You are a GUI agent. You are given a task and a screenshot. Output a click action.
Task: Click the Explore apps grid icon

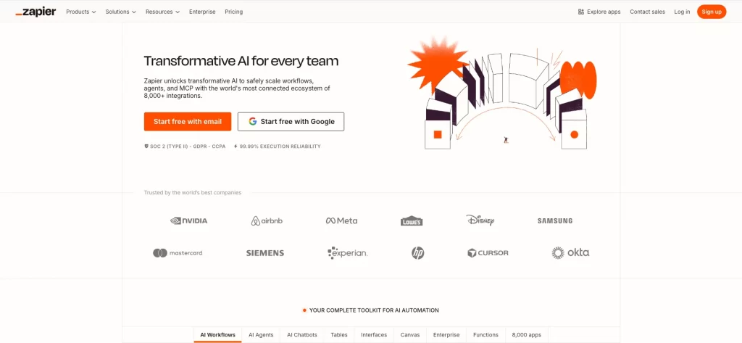(581, 12)
